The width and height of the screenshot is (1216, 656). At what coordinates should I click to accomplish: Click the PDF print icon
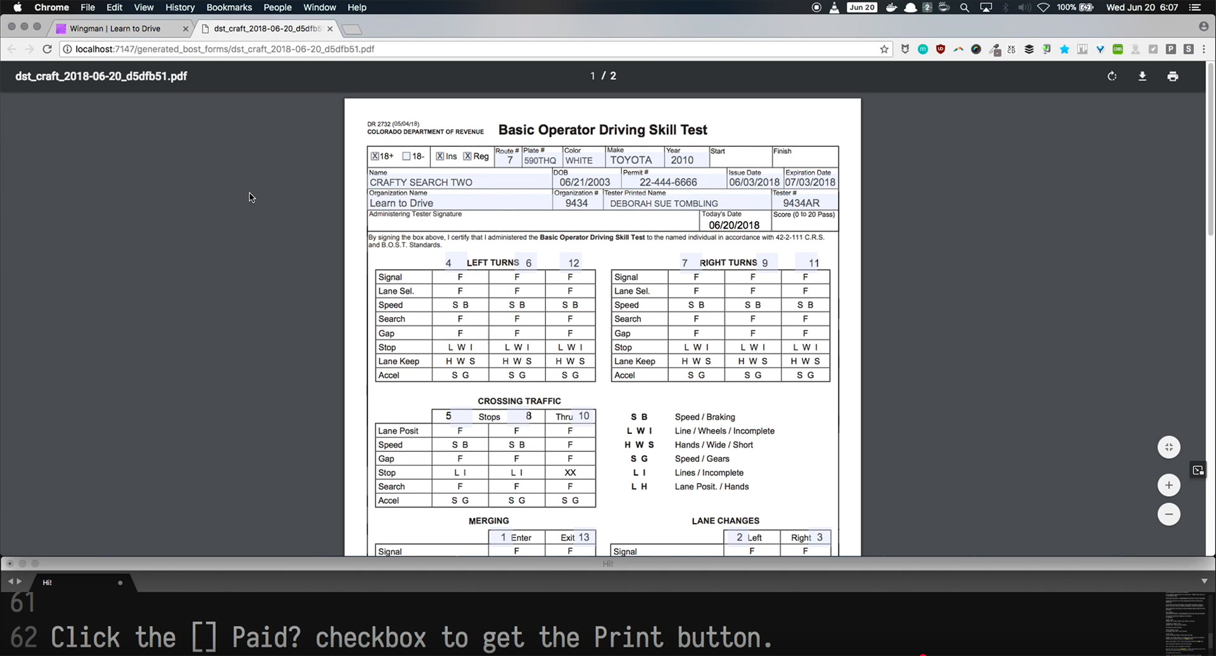[1172, 76]
